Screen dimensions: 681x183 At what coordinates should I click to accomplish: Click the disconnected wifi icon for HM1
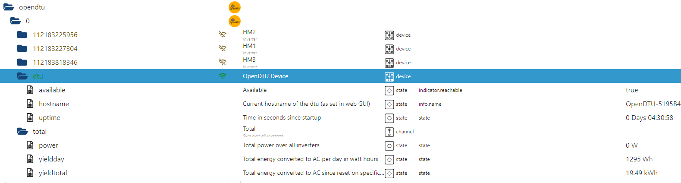pyautogui.click(x=223, y=48)
